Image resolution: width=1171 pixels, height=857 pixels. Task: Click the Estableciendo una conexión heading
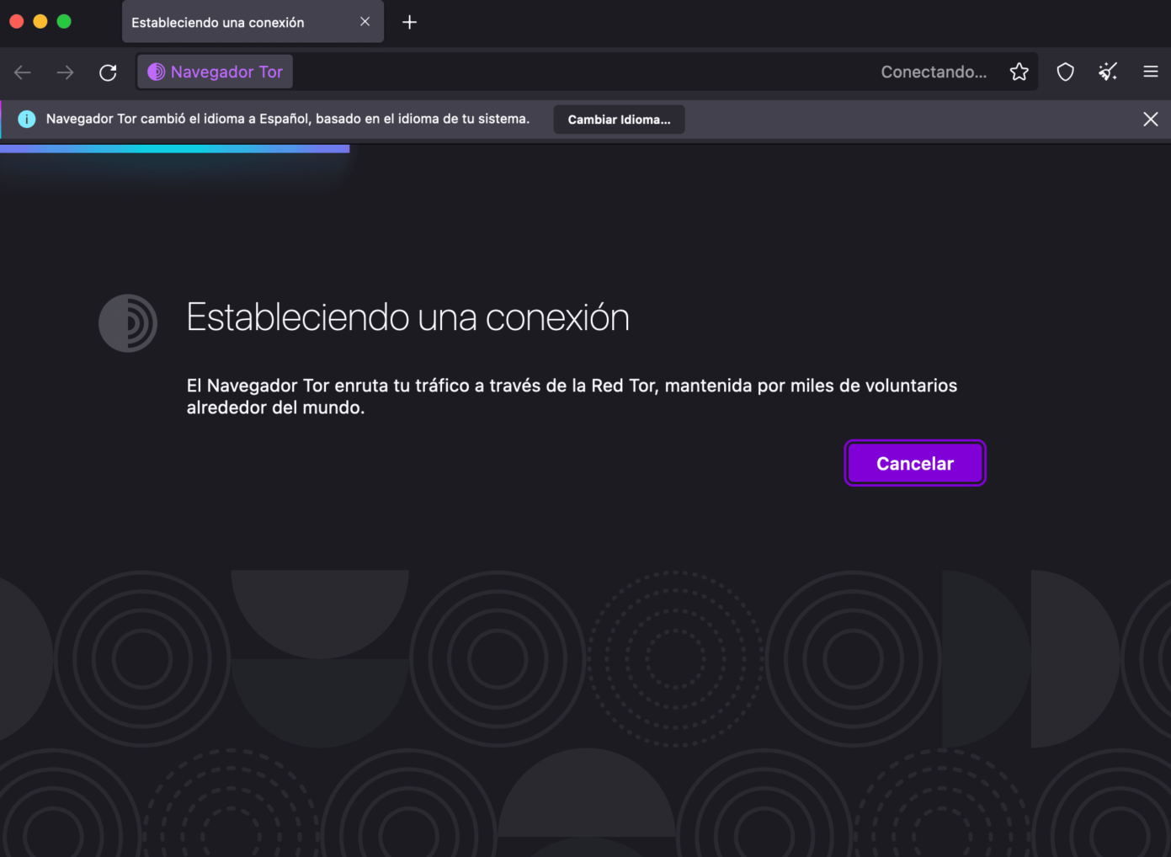[x=407, y=317]
